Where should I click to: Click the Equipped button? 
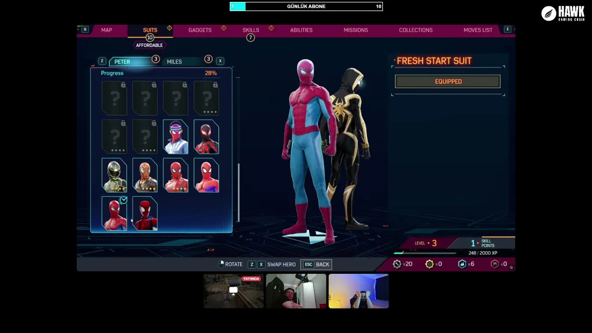click(448, 81)
